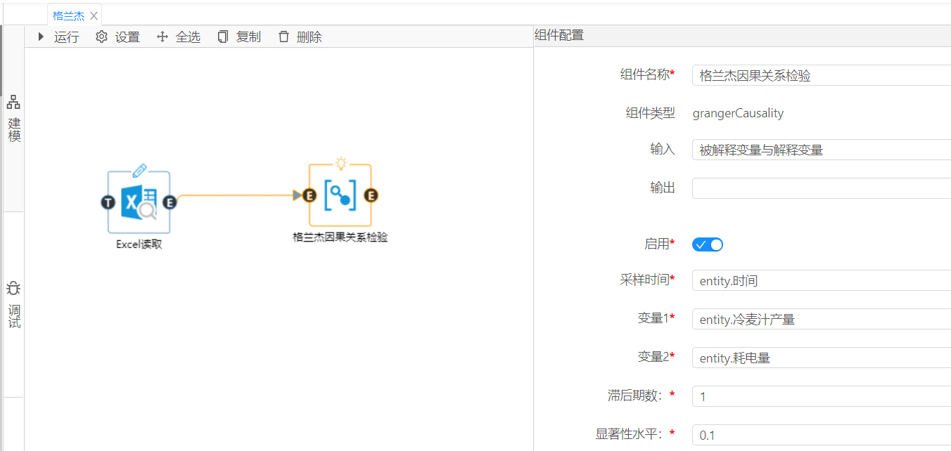Viewport: 951px width, 451px height.
Task: Click the Granger node's right E output port
Action: click(371, 195)
